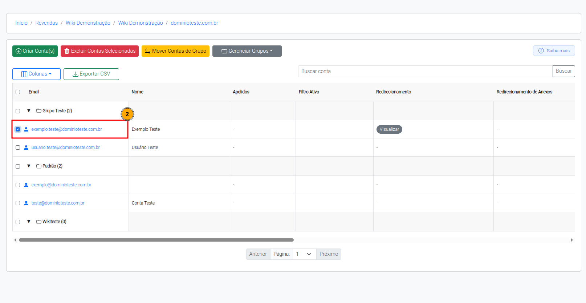Image resolution: width=586 pixels, height=303 pixels.
Task: Open first Wiki Demonstração breadcrumb
Action: point(88,23)
